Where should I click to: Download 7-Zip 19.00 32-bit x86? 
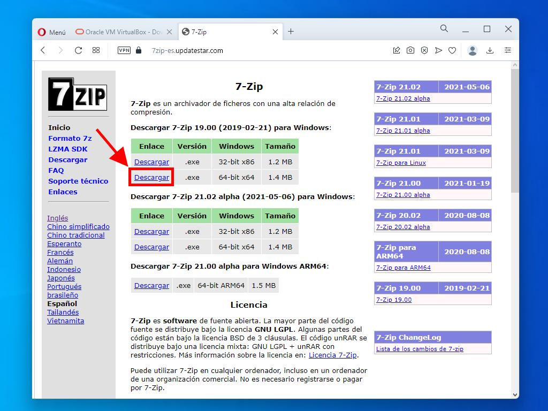coord(151,162)
